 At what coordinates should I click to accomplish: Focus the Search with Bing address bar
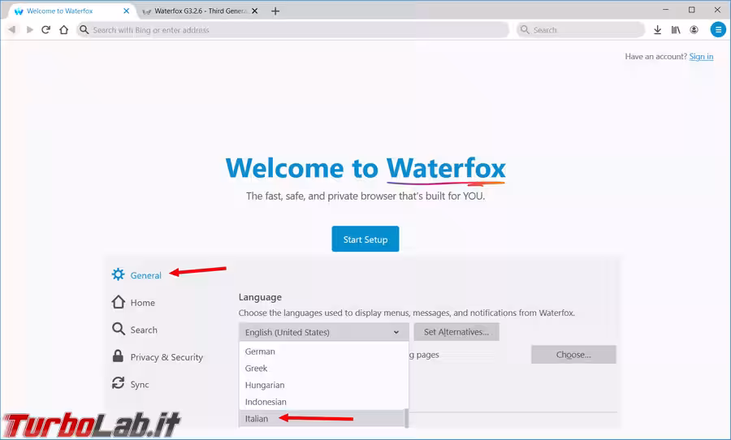click(x=294, y=30)
